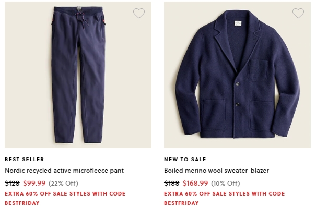
Task: Open the navy sweater-blazer product image
Action: click(x=237, y=75)
